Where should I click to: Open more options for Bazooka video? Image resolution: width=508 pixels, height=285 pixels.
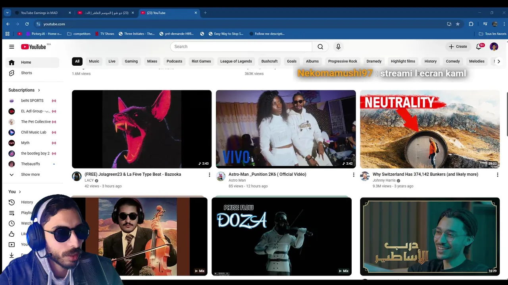coord(210,175)
